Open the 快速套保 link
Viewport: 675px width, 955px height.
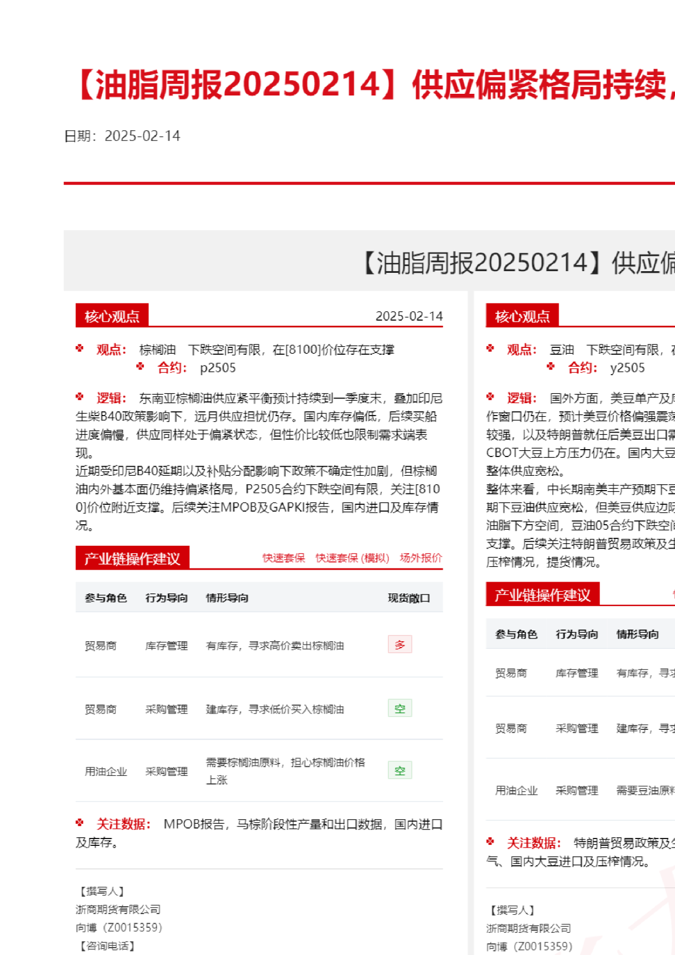point(284,558)
